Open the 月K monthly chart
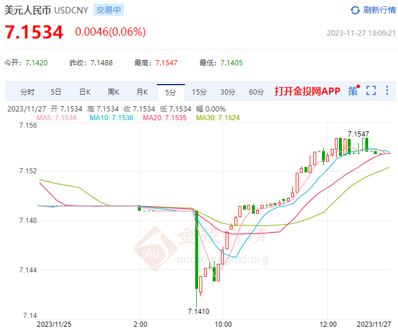This screenshot has height=328, width=398. (142, 92)
